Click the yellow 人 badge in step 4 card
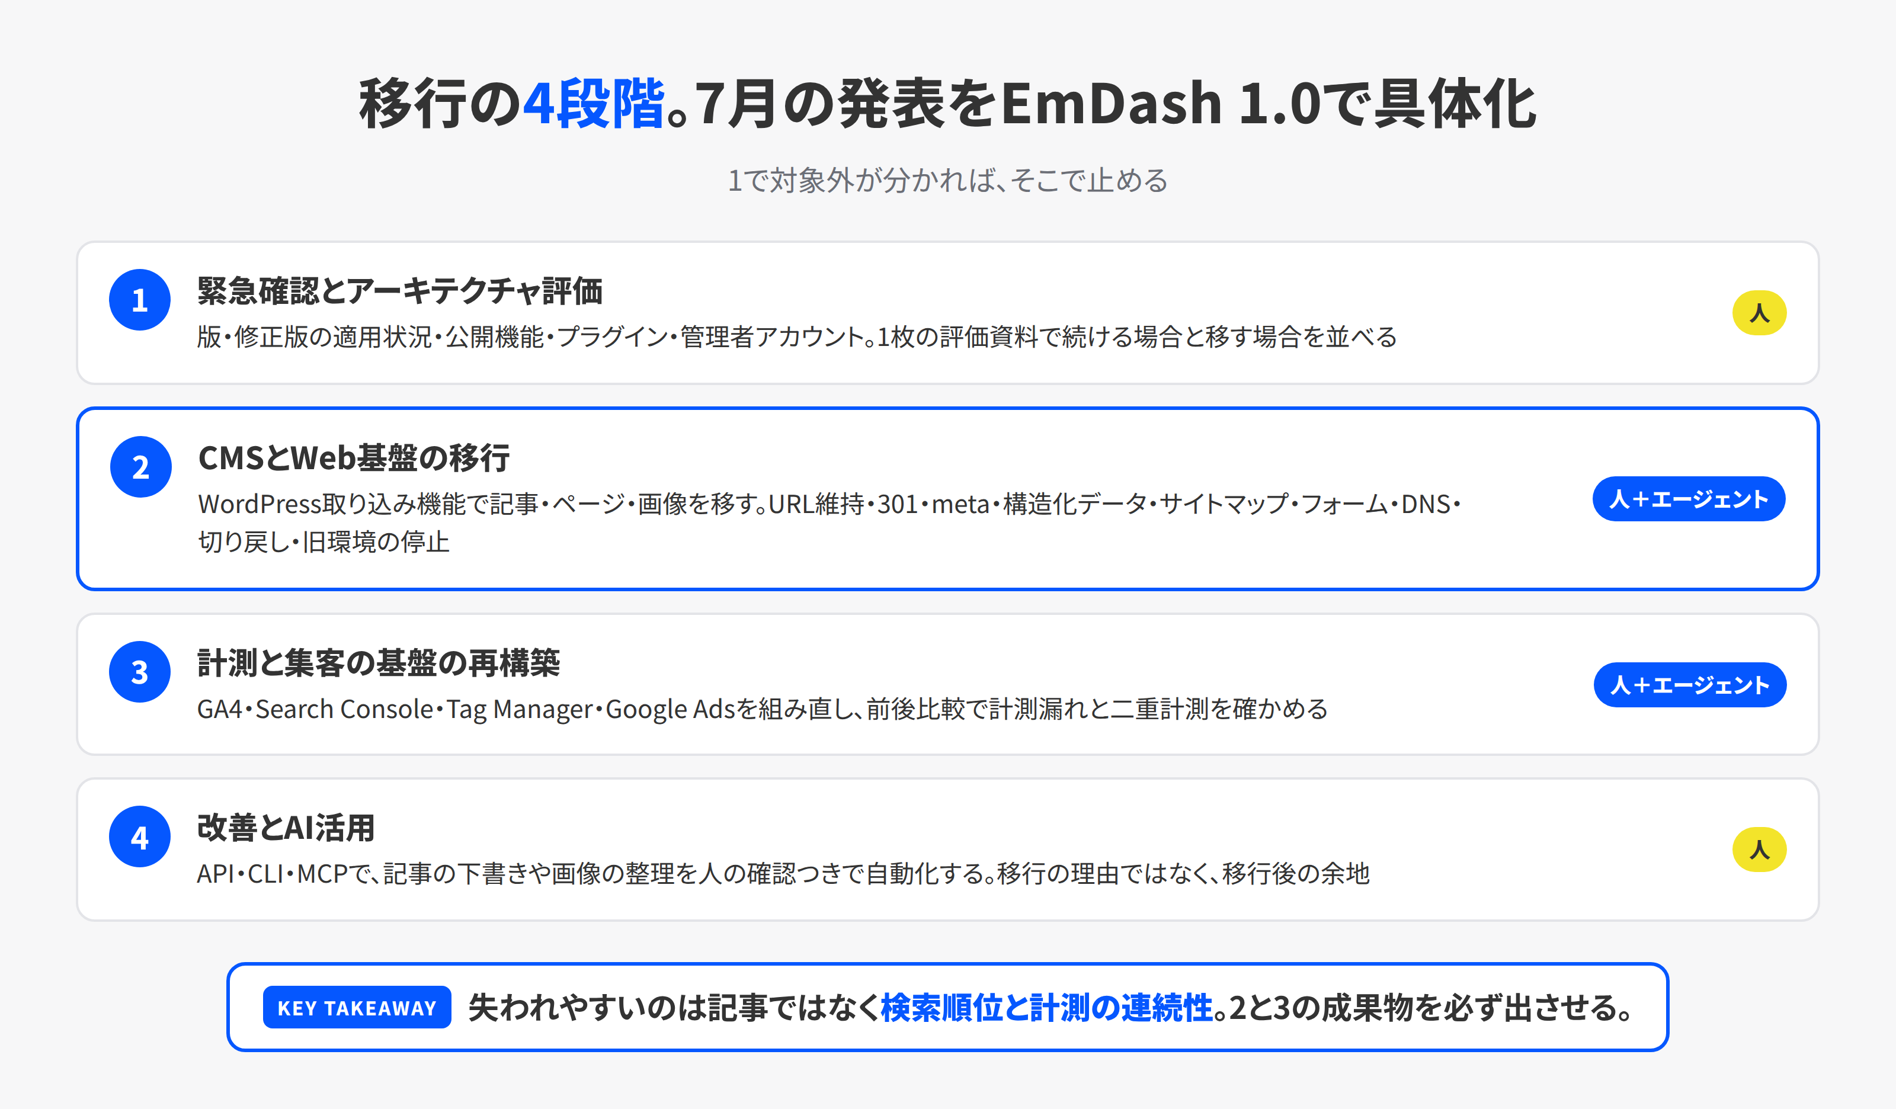 pyautogui.click(x=1759, y=850)
